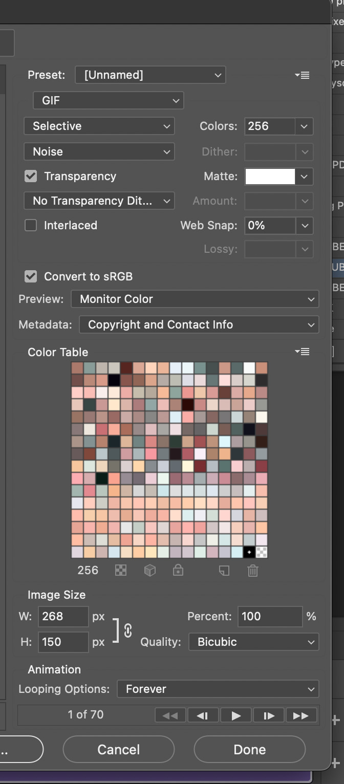Jump to the last animation frame
This screenshot has width=344, height=784.
click(301, 715)
